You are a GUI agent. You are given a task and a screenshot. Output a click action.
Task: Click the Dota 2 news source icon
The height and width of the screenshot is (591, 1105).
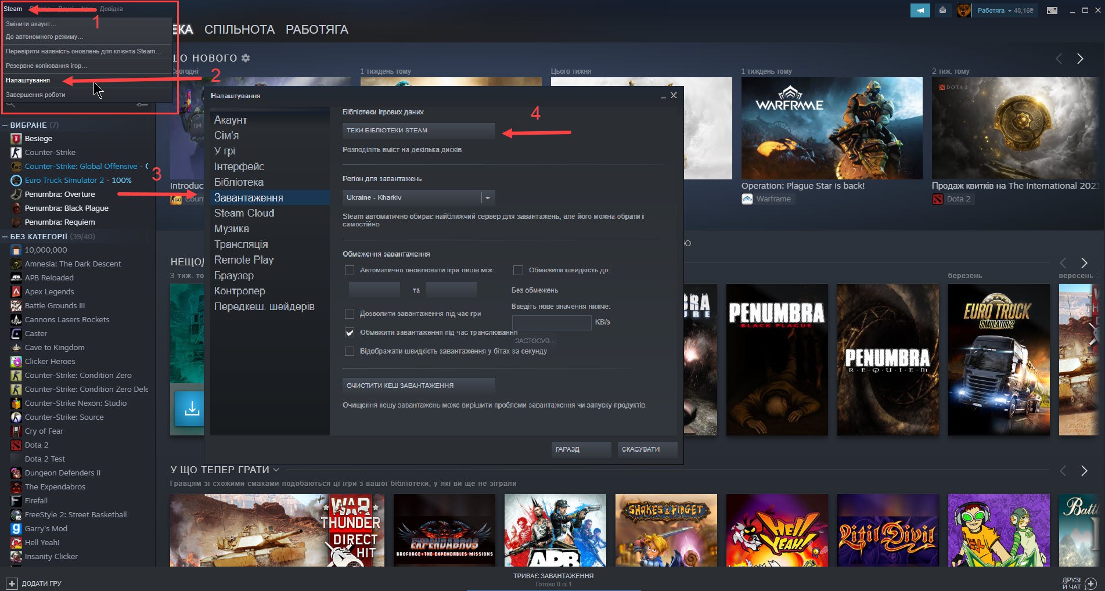pyautogui.click(x=938, y=199)
